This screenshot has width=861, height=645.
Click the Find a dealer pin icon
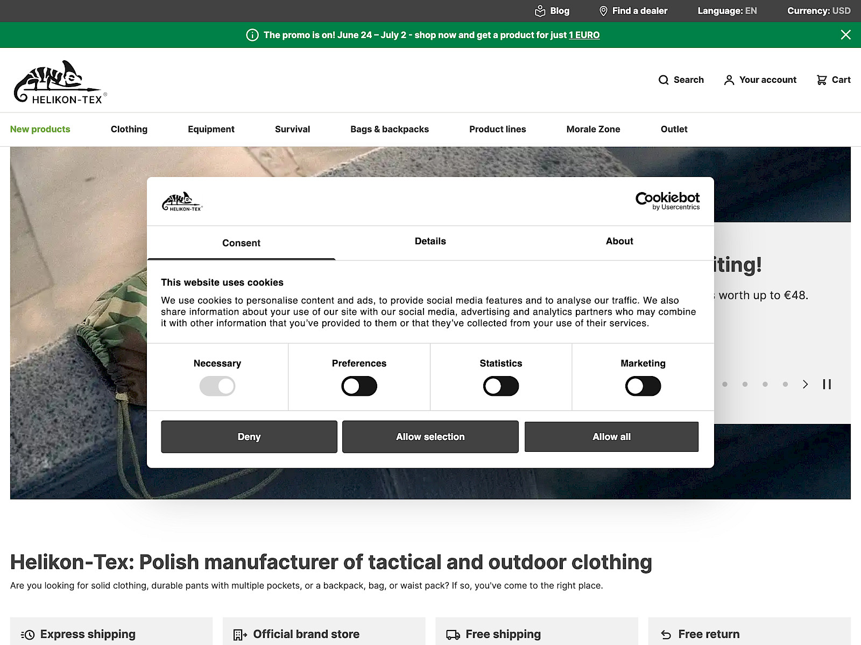(603, 11)
